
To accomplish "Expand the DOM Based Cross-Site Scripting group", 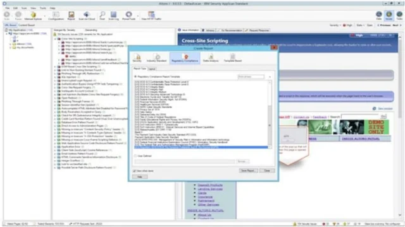I will (55, 67).
